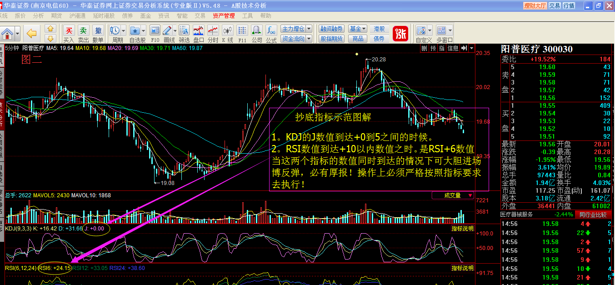
Task: Open the 期货 menu
Action: (x=56, y=15)
